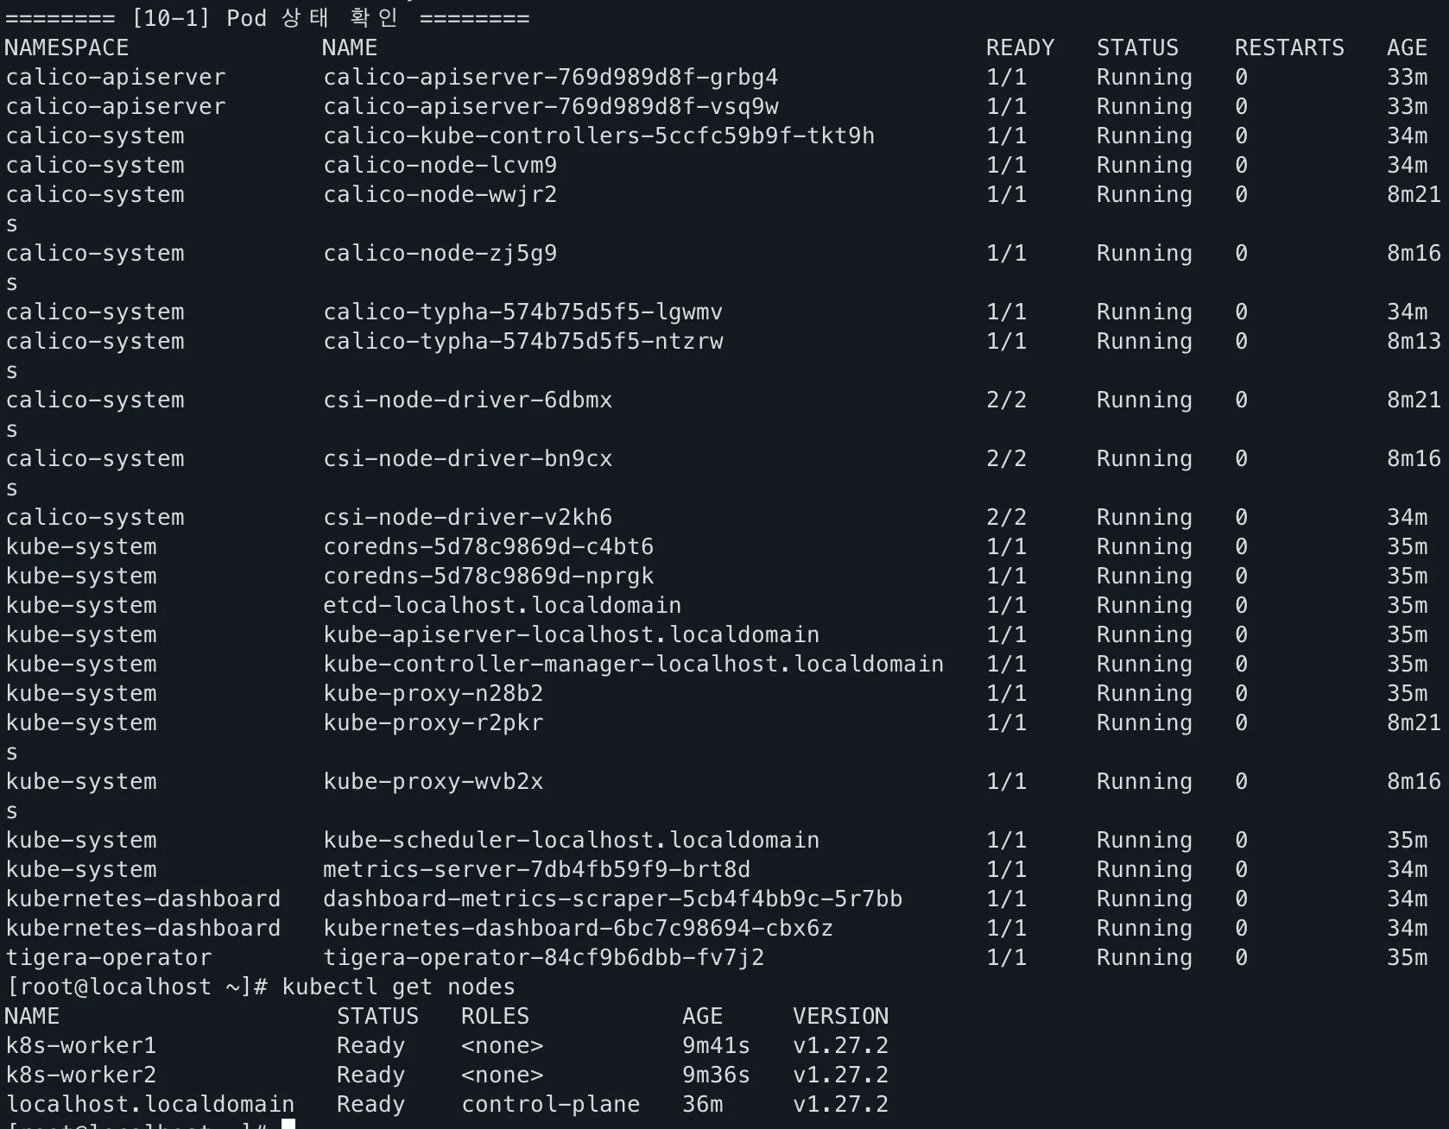Click the dashboard-metrics-scraper-5cb4f4bb9c-5r7bb pod name
The width and height of the screenshot is (1449, 1129).
click(613, 899)
